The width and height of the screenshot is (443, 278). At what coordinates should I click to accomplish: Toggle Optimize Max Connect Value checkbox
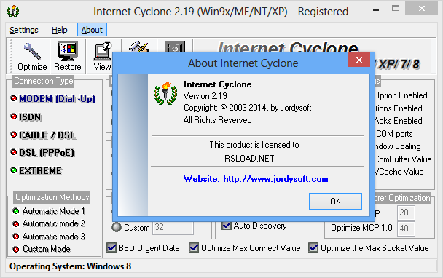(x=194, y=247)
